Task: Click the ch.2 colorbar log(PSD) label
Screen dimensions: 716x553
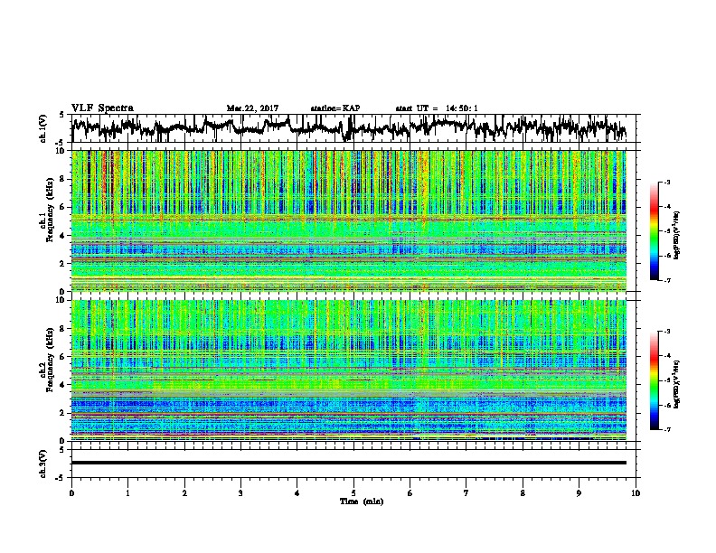Action: 677,384
